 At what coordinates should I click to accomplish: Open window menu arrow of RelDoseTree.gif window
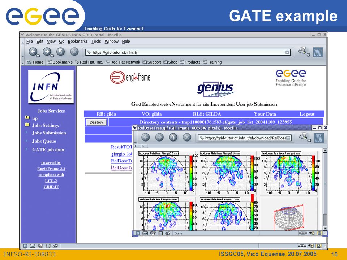135,128
